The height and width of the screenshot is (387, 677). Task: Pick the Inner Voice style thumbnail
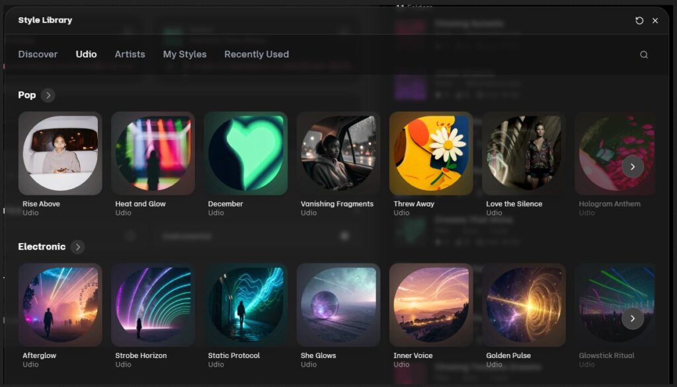pos(431,305)
